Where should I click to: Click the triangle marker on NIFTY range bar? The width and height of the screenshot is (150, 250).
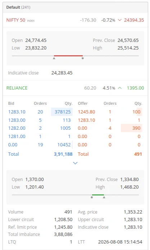pos(54,59)
